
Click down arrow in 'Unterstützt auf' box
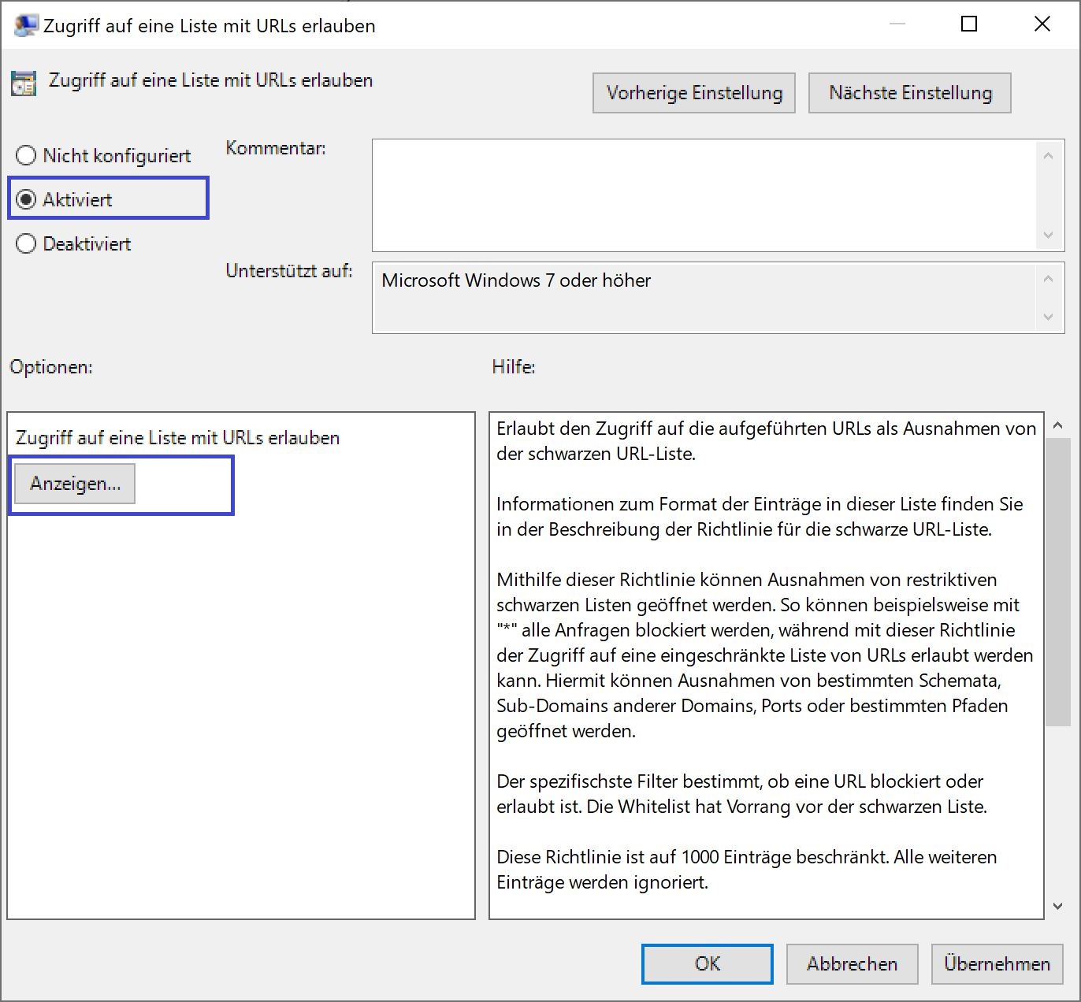tap(1048, 317)
